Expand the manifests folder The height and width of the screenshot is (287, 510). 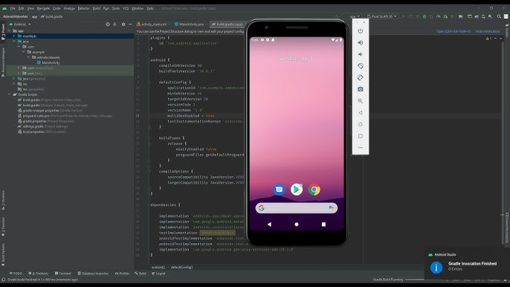click(14, 36)
